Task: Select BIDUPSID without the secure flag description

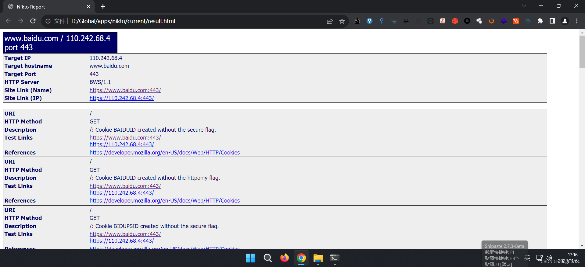Action: pos(154,226)
